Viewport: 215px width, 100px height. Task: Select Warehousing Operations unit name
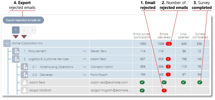coord(57,67)
